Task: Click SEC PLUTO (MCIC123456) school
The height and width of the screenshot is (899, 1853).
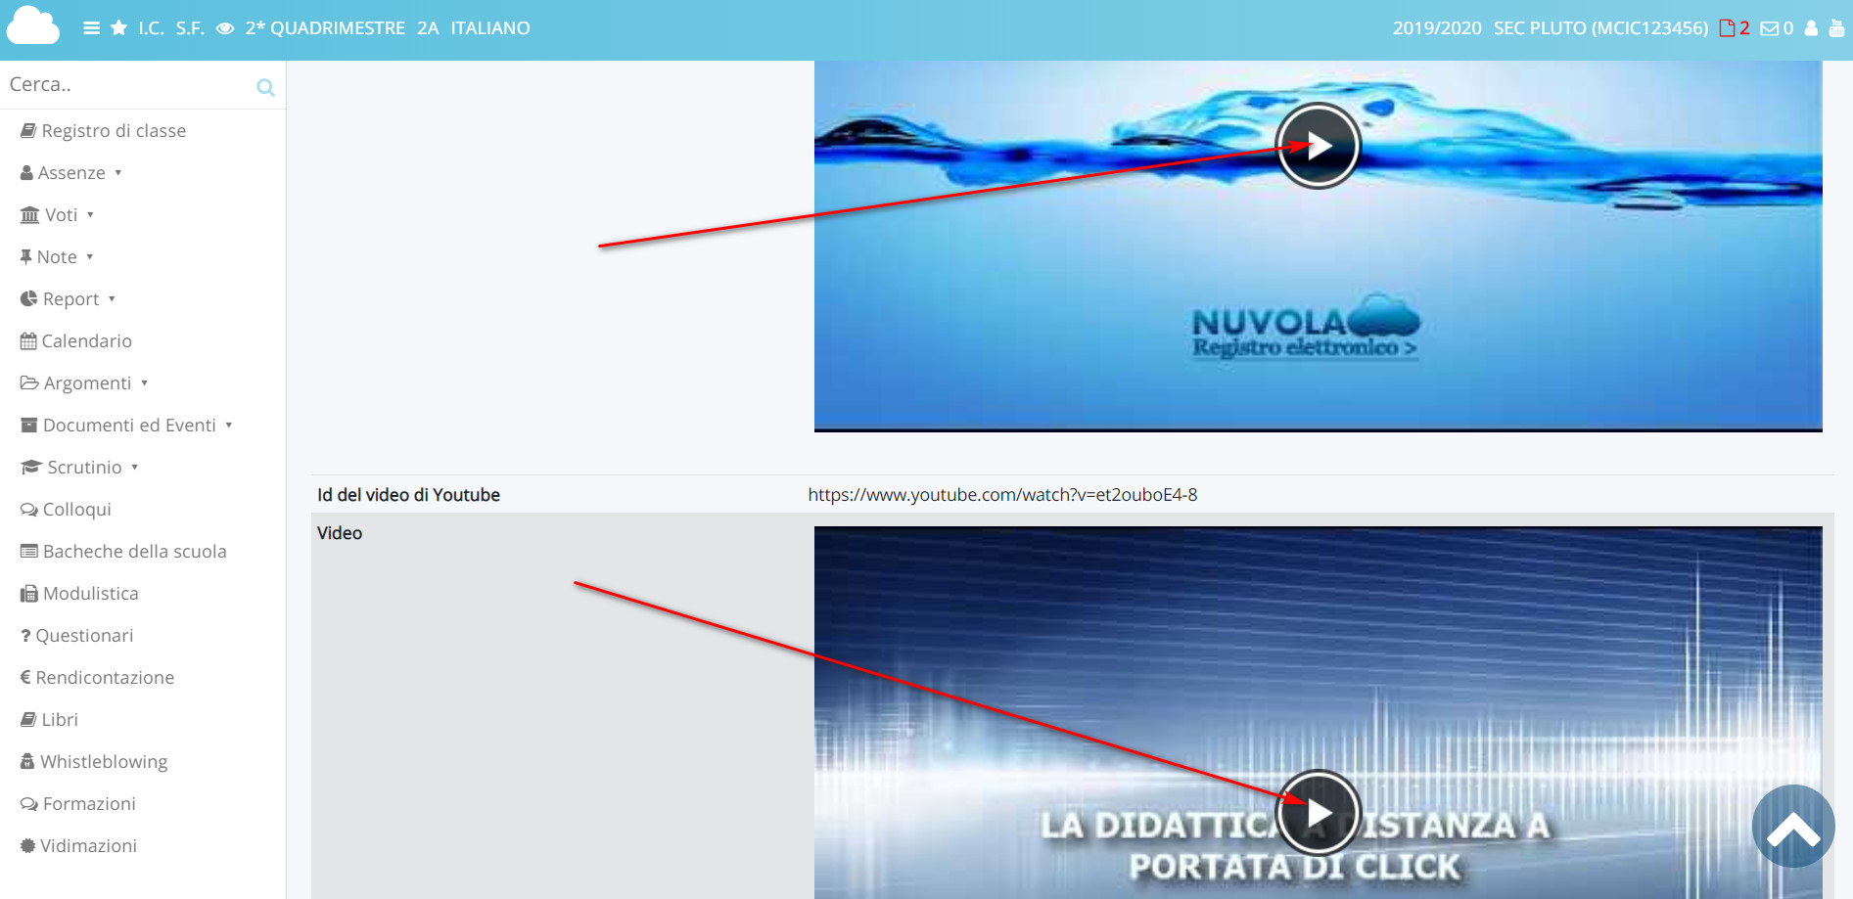Action: pyautogui.click(x=1600, y=28)
